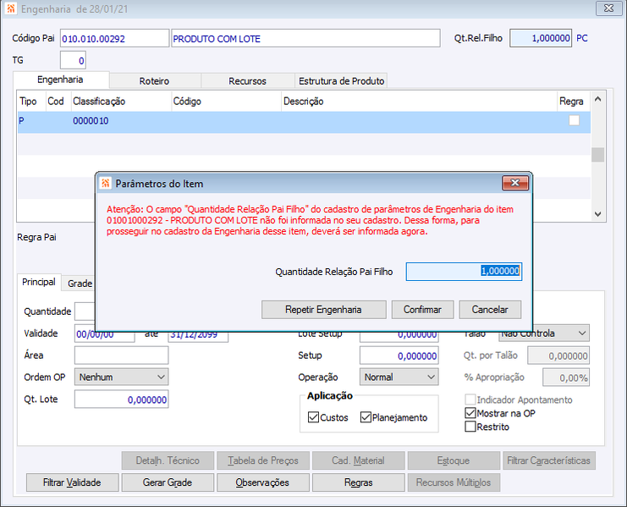Select the grid row with classification 0000010
The width and height of the screenshot is (627, 507).
pyautogui.click(x=304, y=121)
